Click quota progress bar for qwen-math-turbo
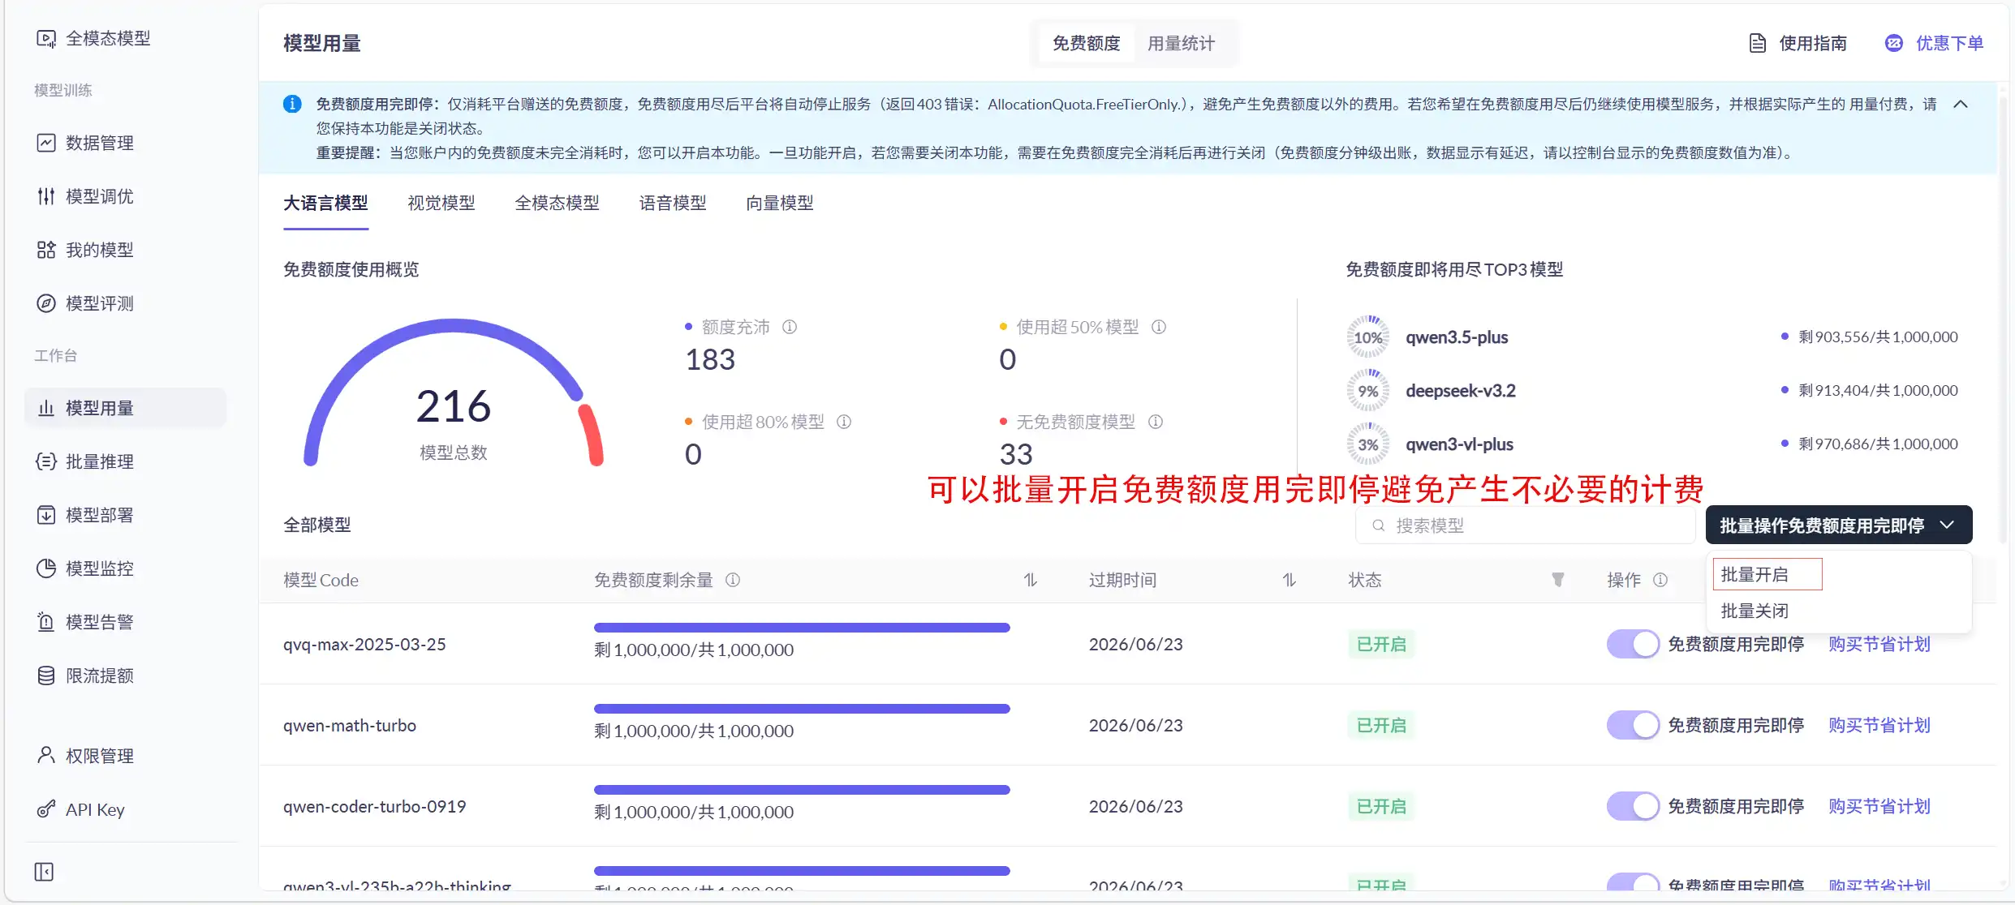Image resolution: width=2015 pixels, height=905 pixels. pos(802,709)
